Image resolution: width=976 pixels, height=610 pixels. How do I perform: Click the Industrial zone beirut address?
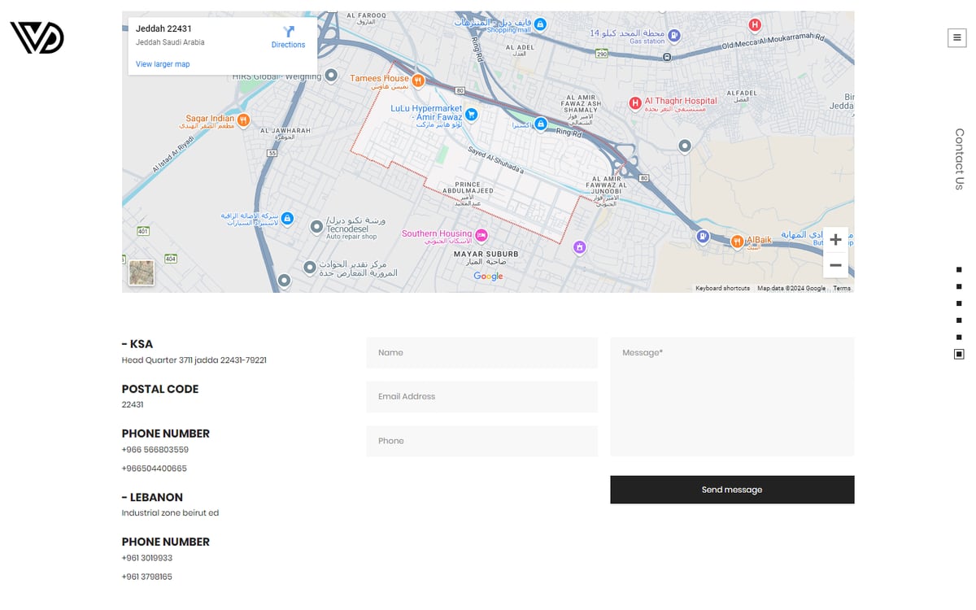[x=170, y=513]
